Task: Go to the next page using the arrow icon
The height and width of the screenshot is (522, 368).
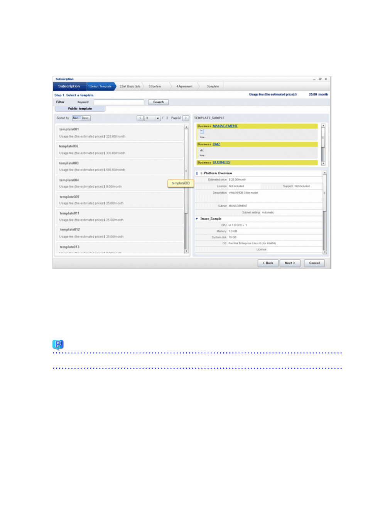Action: [x=186, y=118]
